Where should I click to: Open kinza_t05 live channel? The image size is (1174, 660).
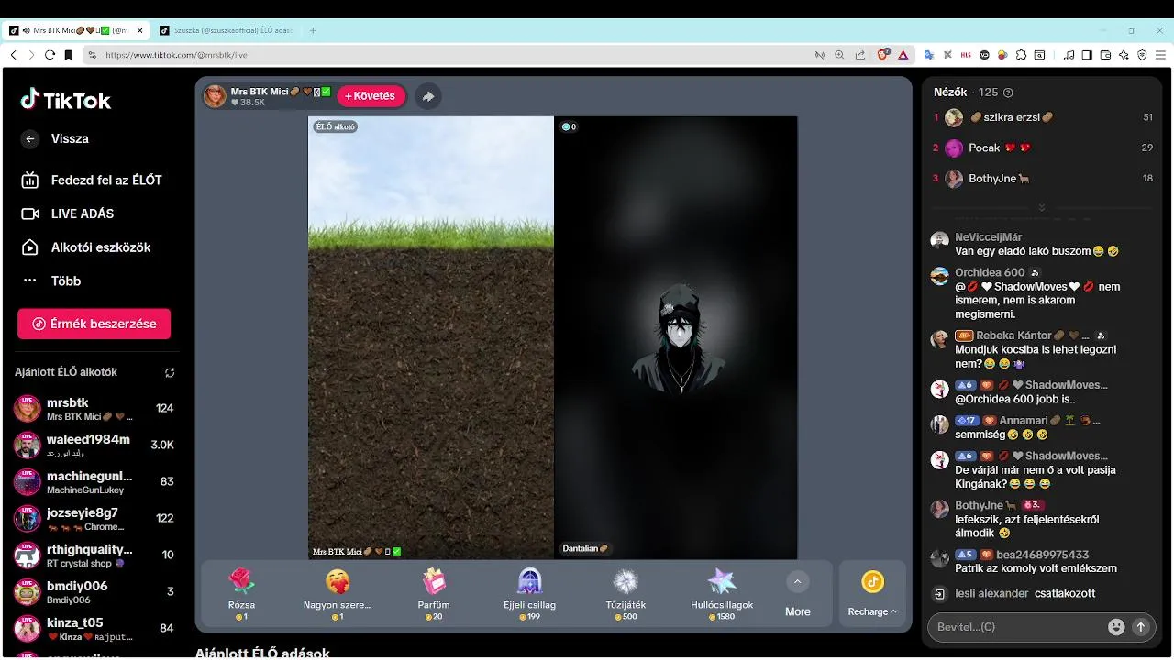[94, 629]
